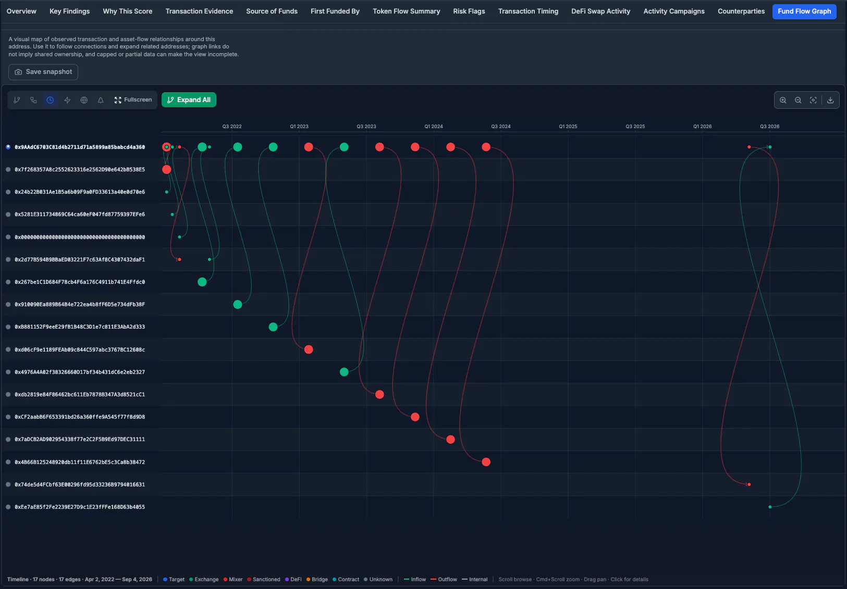The width and height of the screenshot is (847, 589).
Task: Click the red node in the 0xdb2819e84F86 row
Action: [379, 394]
